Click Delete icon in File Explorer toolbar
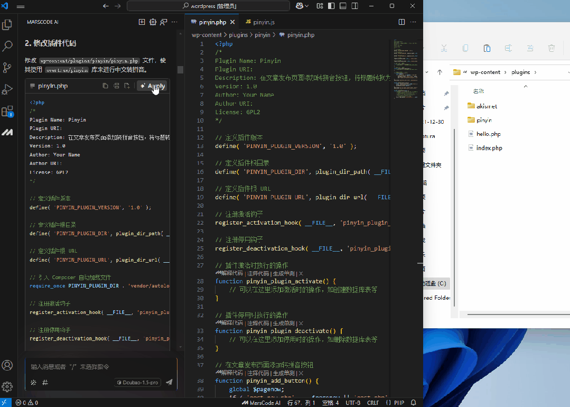 tap(552, 48)
